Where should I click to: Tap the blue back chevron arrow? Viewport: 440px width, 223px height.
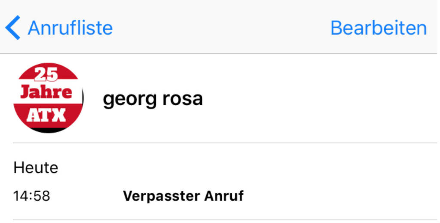point(13,28)
